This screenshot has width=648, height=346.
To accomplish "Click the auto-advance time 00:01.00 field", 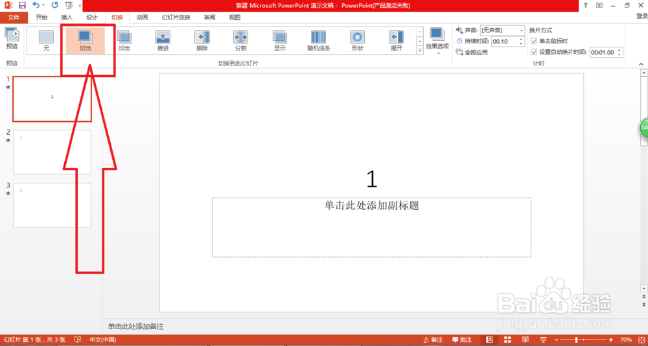I will tap(603, 52).
